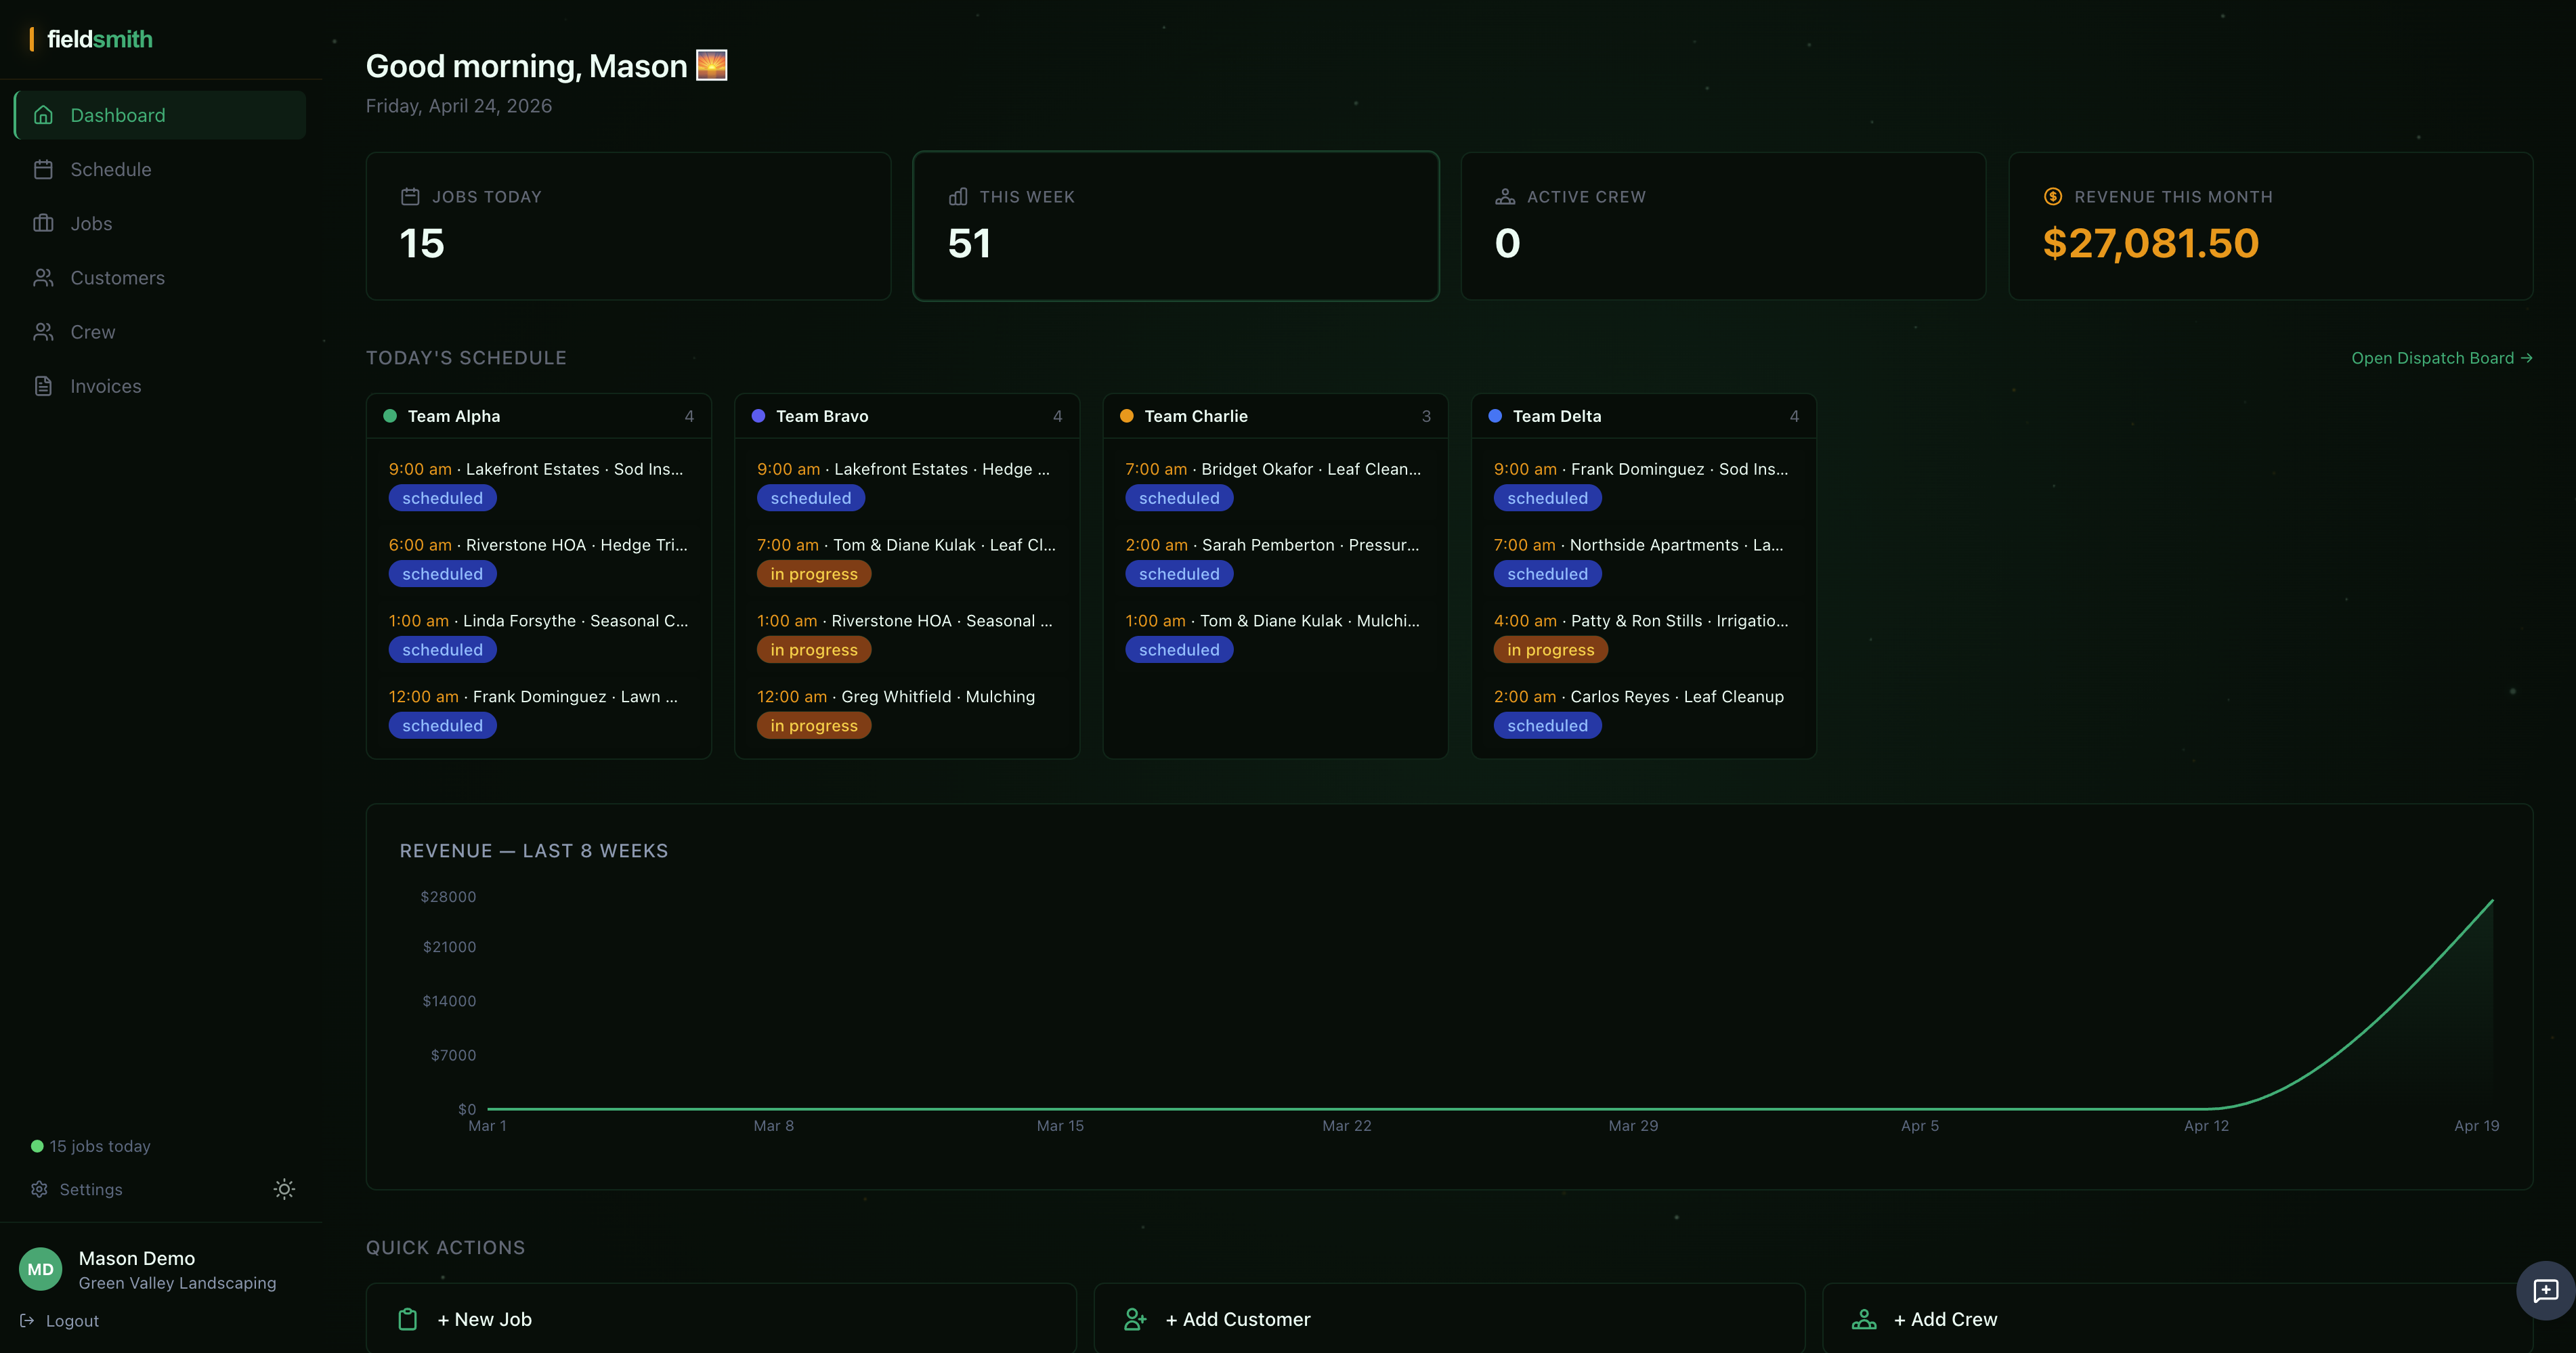The width and height of the screenshot is (2576, 1353).
Task: Click the Active Crew icon
Action: click(1505, 197)
